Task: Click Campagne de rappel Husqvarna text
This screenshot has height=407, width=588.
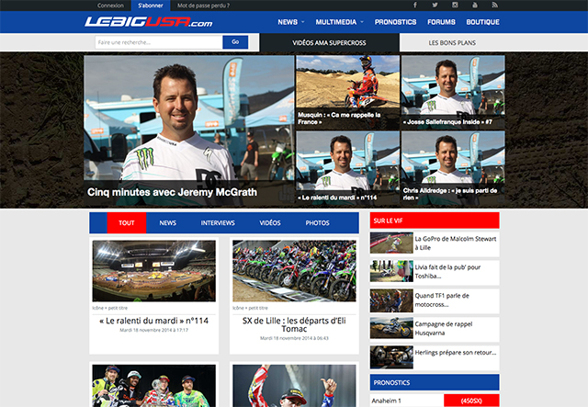Action: (444, 329)
